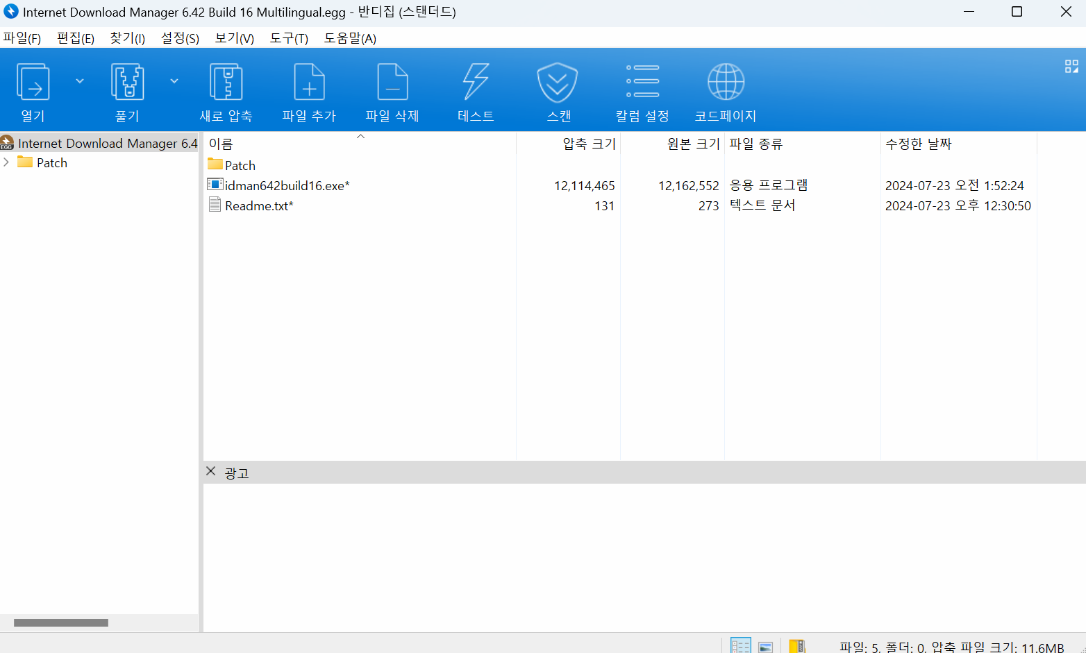The height and width of the screenshot is (653, 1086).
Task: Click the 새로 압축 (New archive) icon
Action: pyautogui.click(x=226, y=83)
